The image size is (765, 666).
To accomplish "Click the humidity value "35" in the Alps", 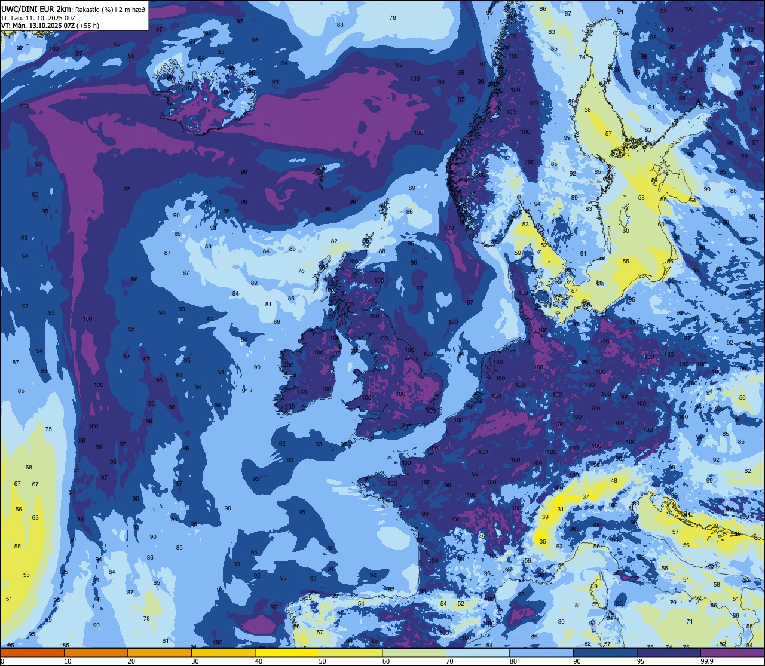I will pos(543,542).
